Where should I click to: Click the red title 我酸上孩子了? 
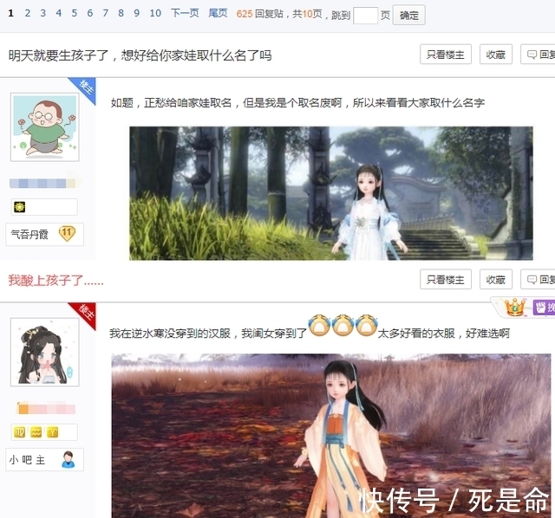(x=55, y=281)
